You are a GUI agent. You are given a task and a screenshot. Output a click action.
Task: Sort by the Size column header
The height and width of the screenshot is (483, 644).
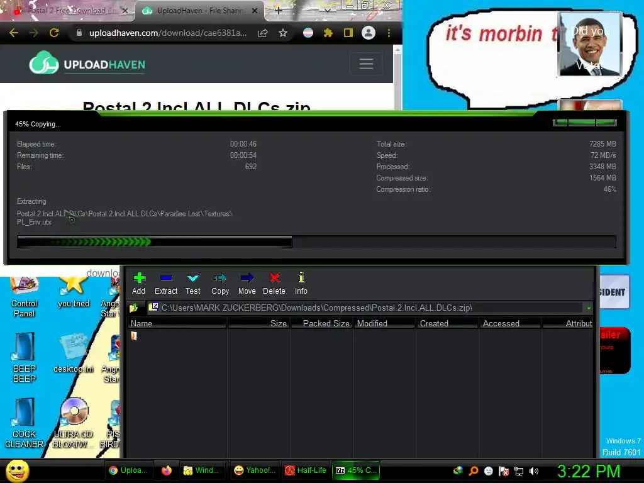258,324
